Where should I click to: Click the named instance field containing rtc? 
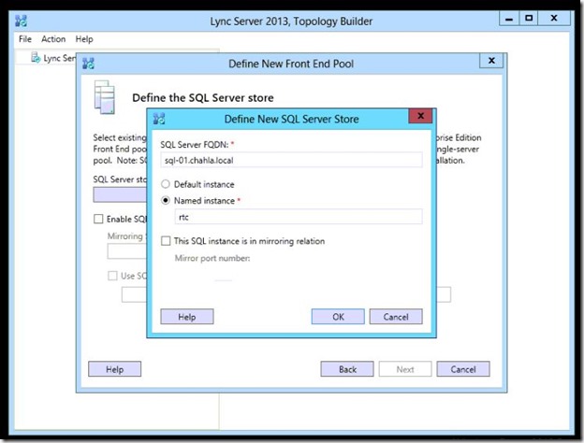coord(299,217)
